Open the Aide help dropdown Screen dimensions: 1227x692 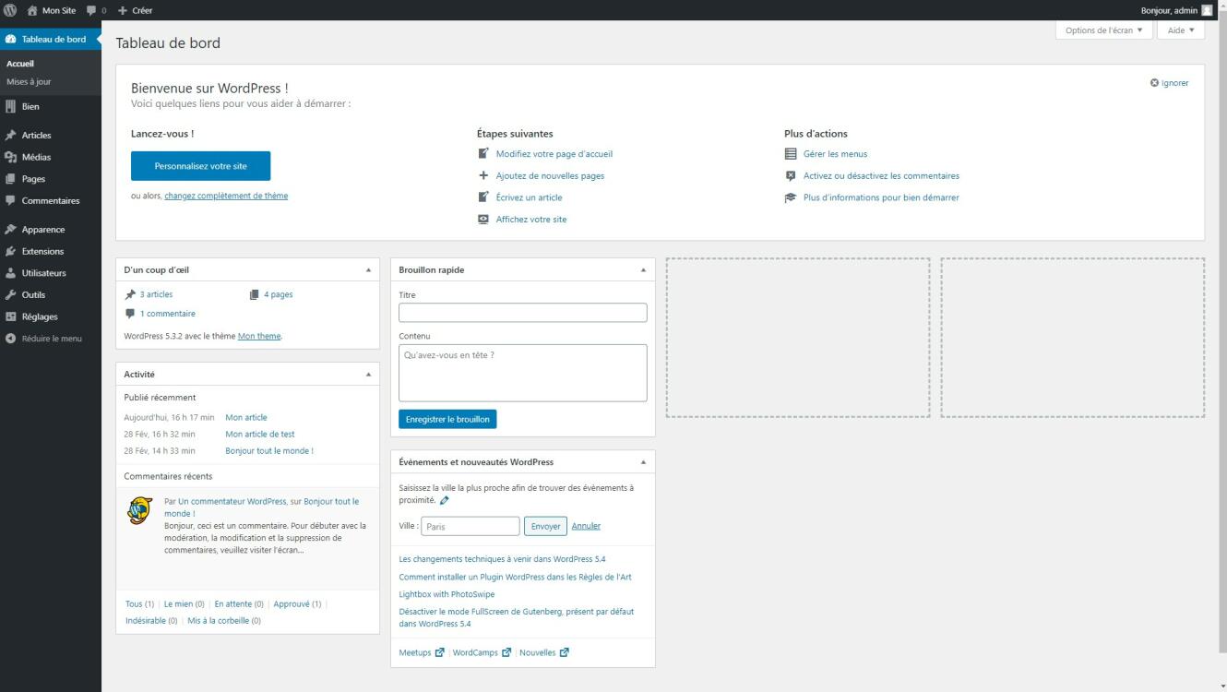click(1180, 30)
